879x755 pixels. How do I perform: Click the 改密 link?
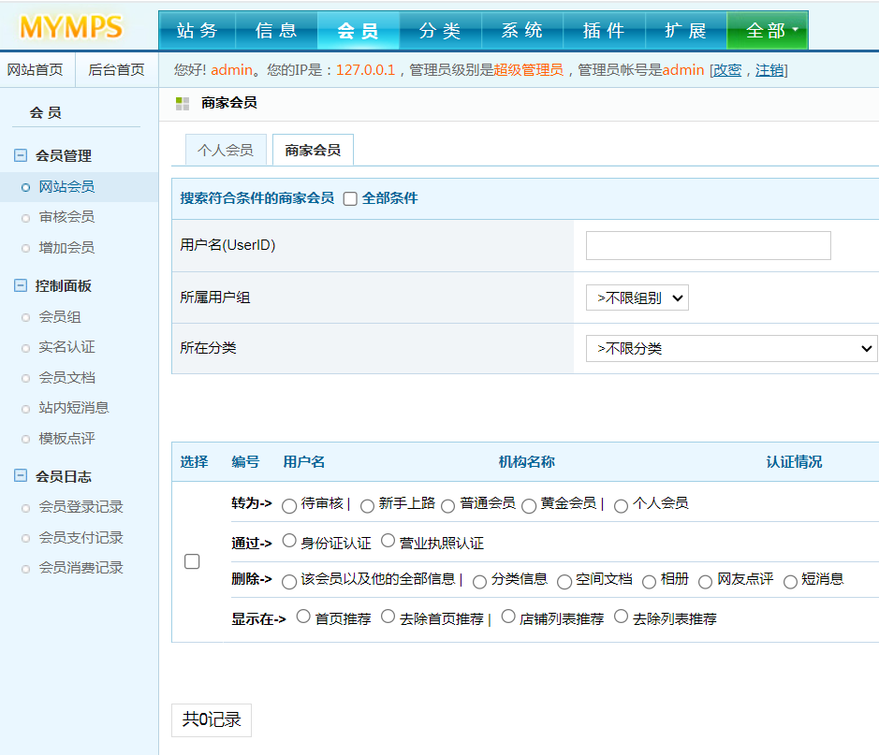coord(727,70)
